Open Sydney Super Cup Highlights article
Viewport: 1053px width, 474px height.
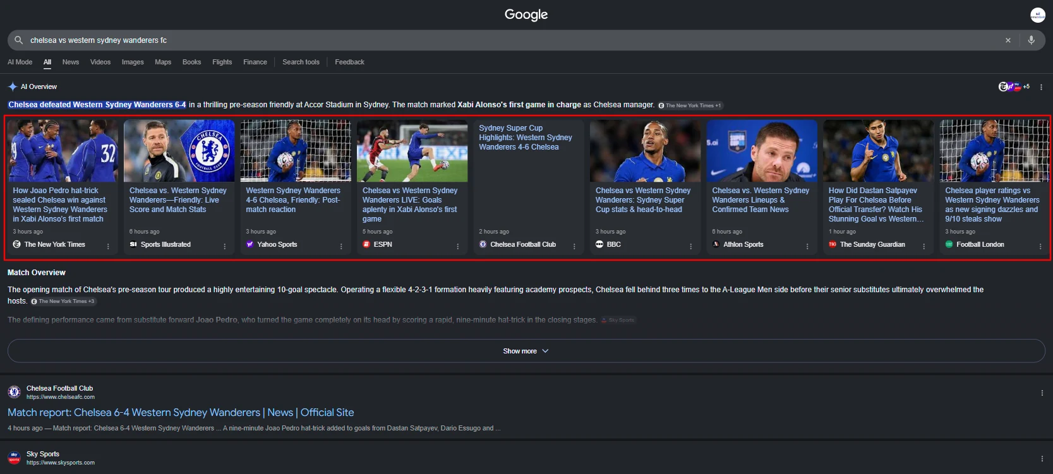[x=526, y=138]
